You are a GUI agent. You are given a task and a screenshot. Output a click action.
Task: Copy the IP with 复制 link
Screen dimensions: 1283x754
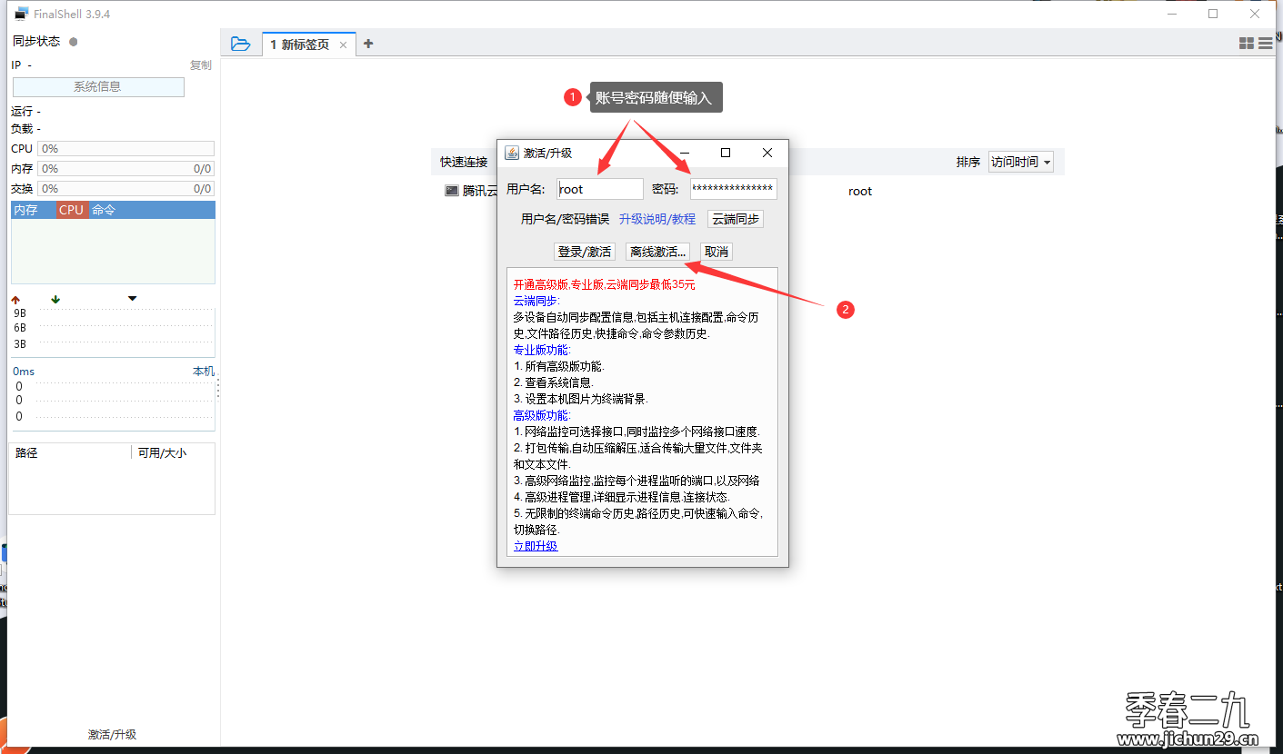click(x=200, y=65)
